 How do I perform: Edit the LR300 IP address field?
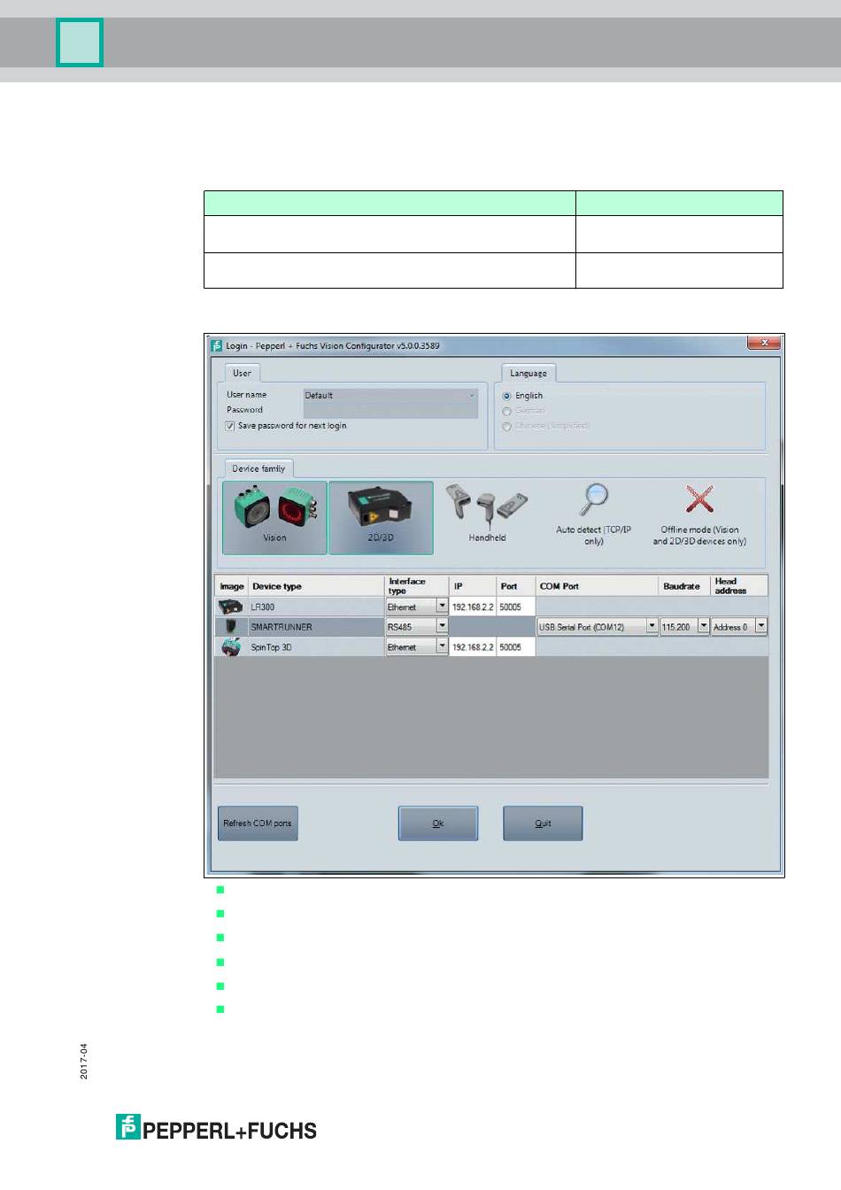pos(473,607)
